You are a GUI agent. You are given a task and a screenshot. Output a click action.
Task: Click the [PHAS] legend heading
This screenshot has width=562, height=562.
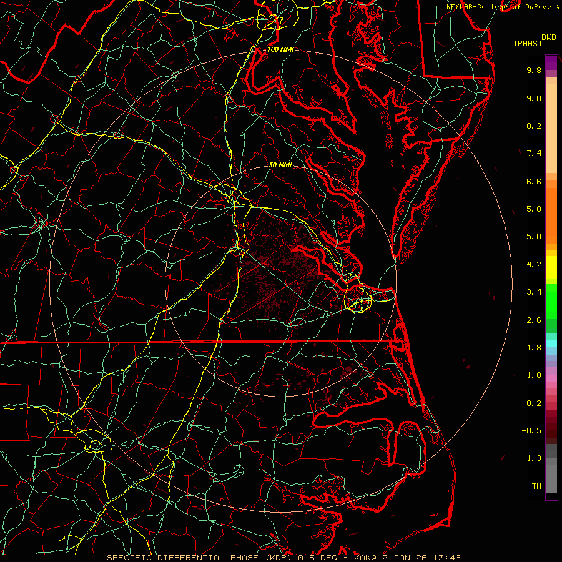[x=528, y=43]
